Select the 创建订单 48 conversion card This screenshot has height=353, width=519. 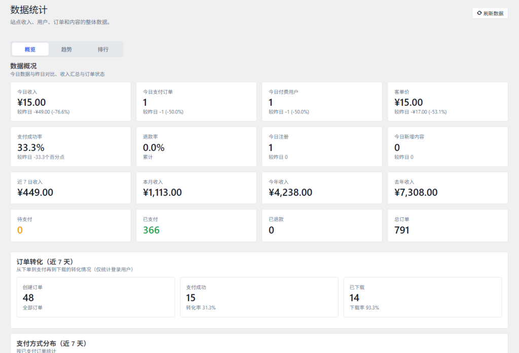coord(96,297)
